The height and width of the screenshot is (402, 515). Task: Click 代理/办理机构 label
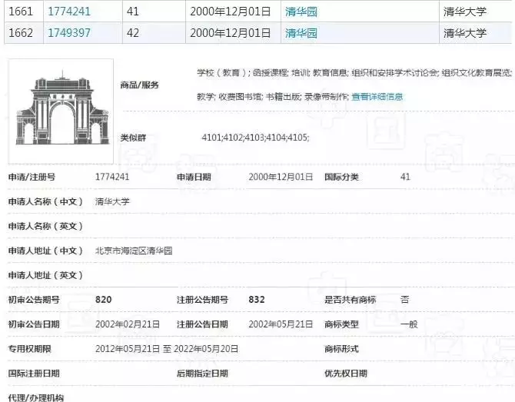click(36, 397)
